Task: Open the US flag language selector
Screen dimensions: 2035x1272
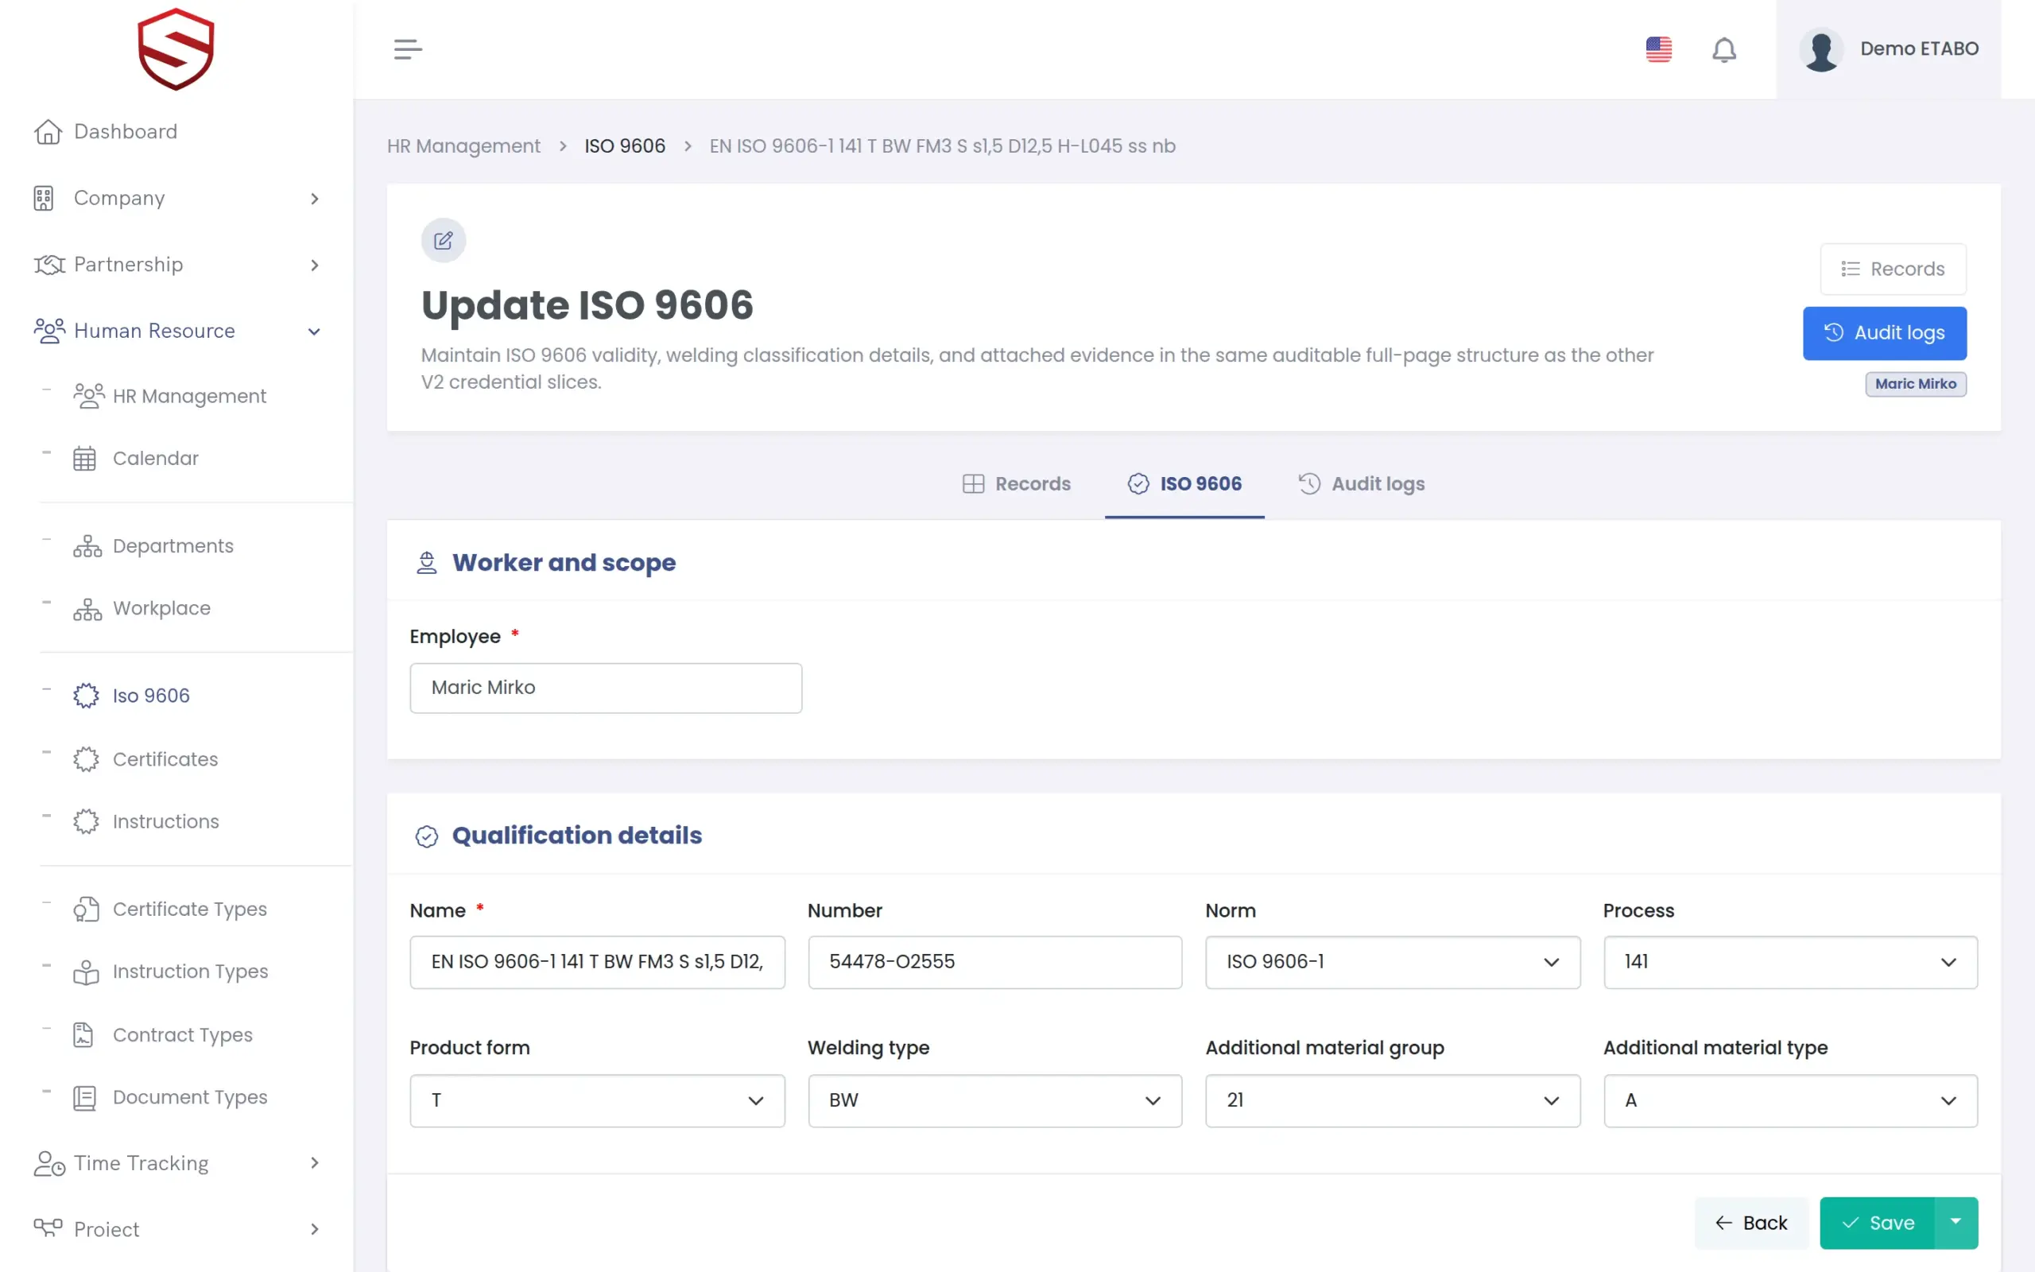Action: (x=1658, y=48)
